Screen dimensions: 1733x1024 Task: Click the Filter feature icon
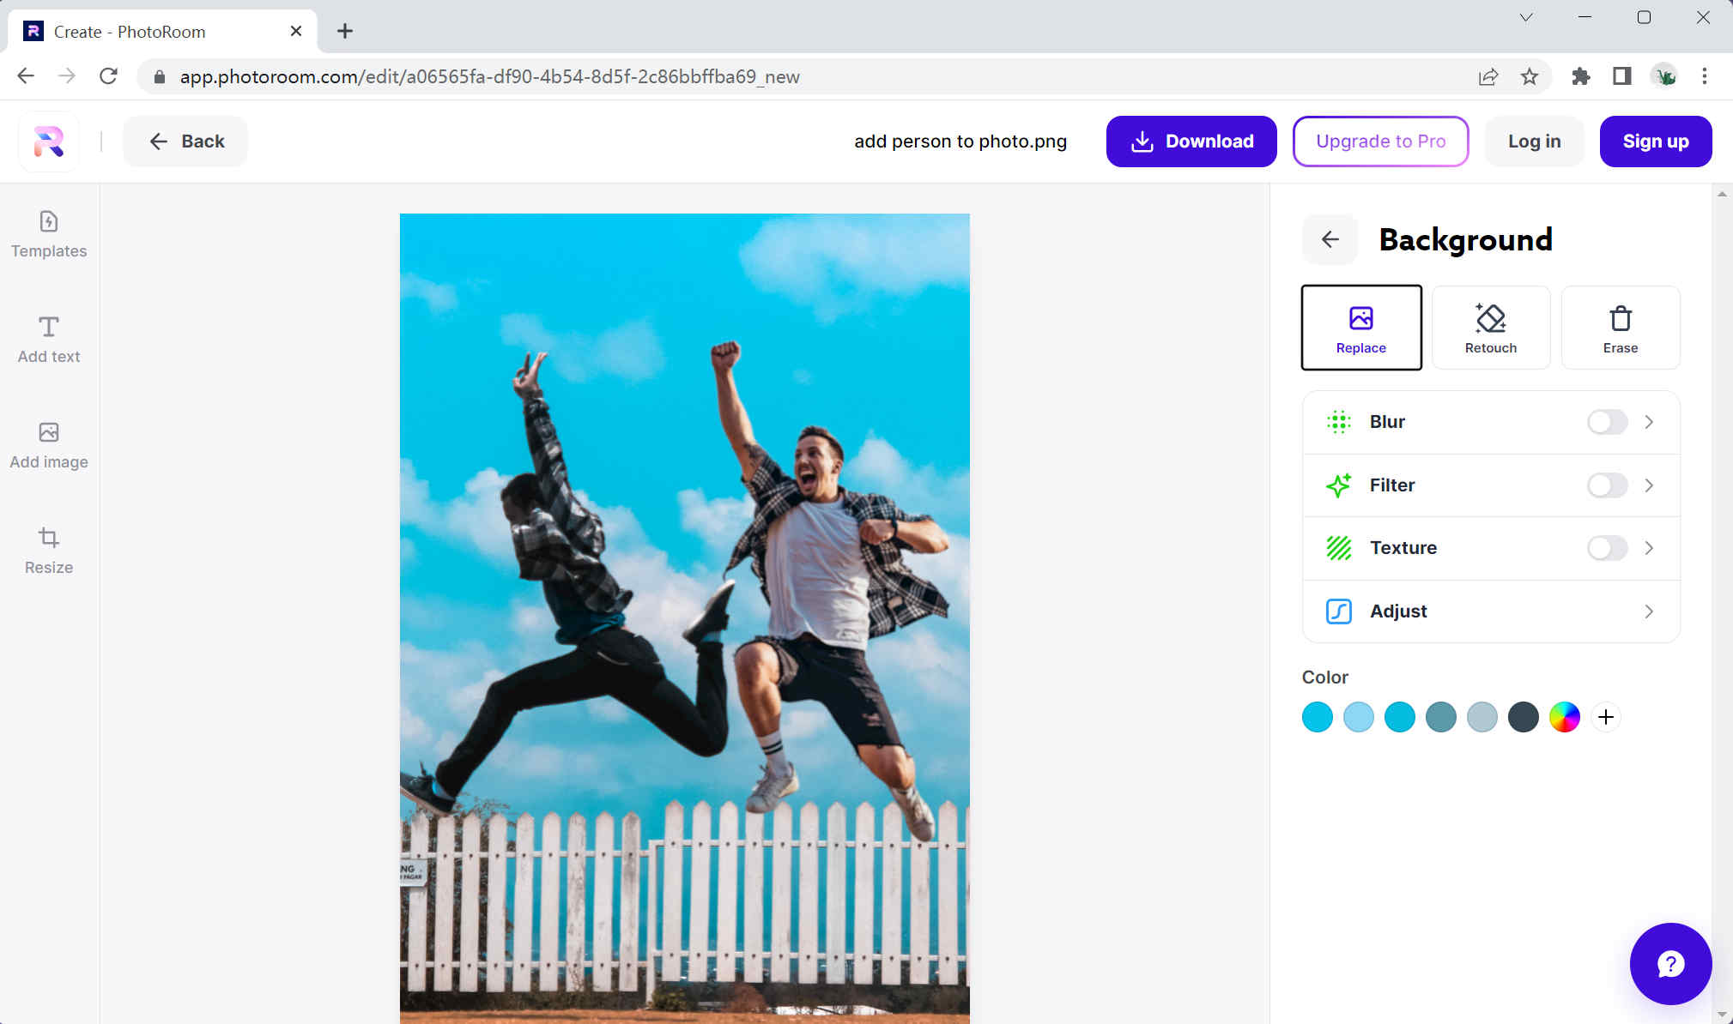(x=1338, y=484)
